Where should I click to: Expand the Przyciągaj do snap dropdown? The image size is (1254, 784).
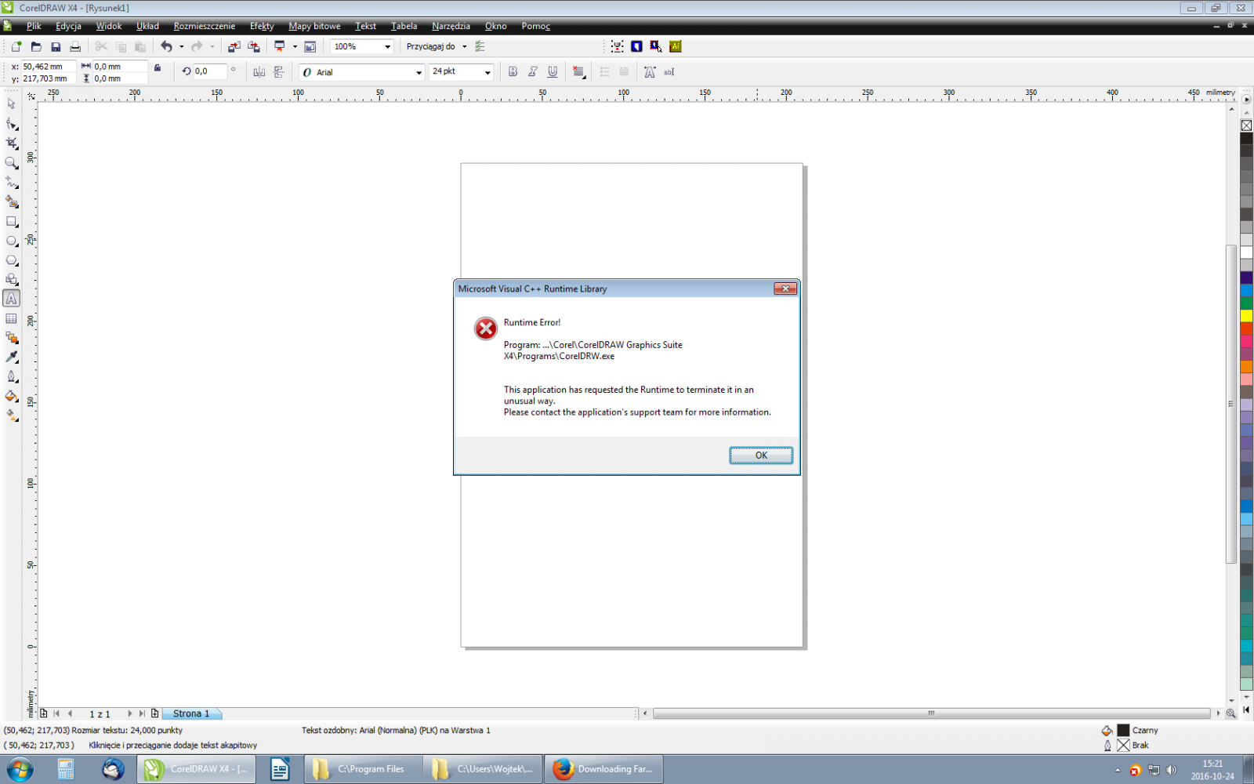point(464,47)
